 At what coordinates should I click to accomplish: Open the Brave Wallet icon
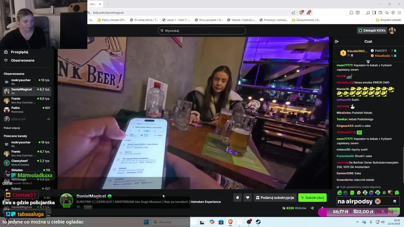[x=380, y=13]
